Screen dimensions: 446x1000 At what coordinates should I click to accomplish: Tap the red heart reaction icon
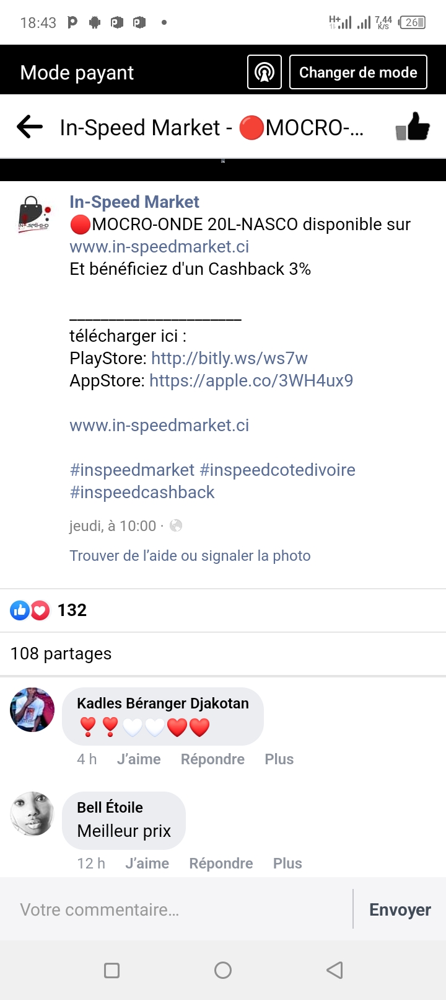coord(40,610)
